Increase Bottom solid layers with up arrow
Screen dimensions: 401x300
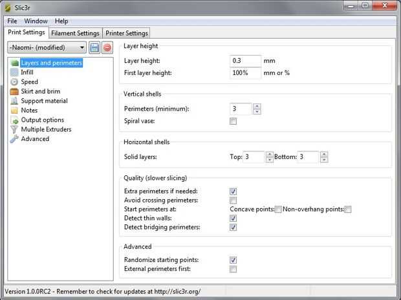(x=324, y=155)
